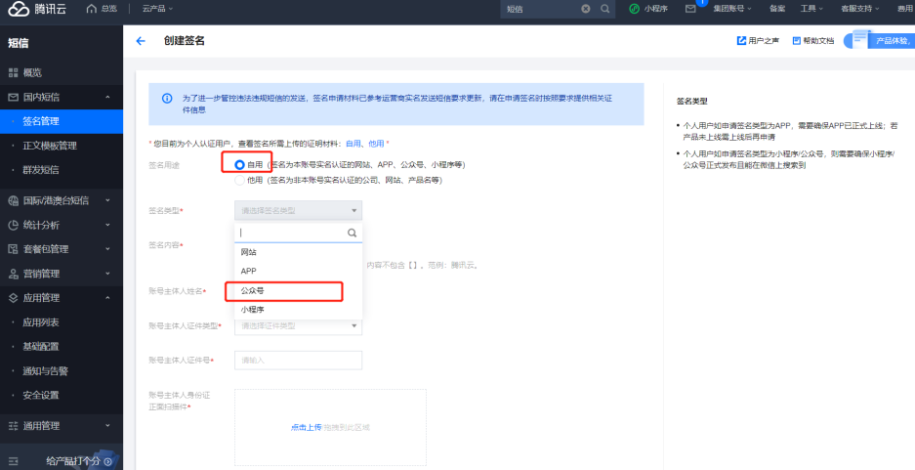Open the 请选择证件类型 combo box

click(298, 325)
